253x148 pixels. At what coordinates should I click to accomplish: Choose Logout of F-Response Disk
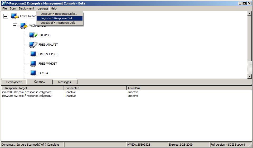(x=60, y=23)
